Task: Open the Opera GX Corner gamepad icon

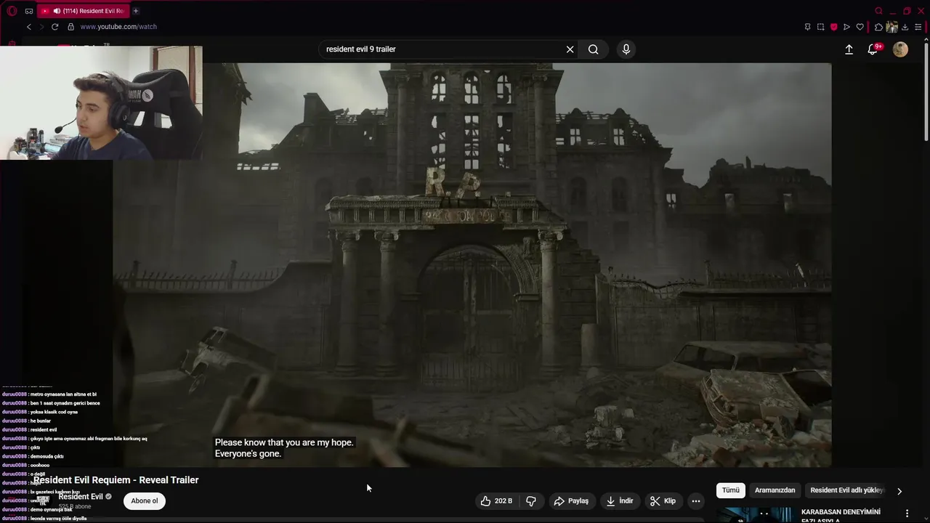Action: click(29, 11)
